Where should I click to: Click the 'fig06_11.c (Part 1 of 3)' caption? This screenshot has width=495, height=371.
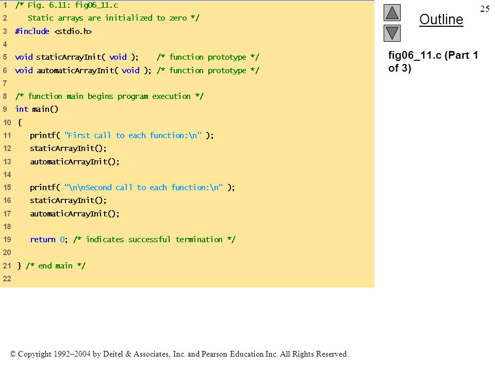pyautogui.click(x=433, y=61)
